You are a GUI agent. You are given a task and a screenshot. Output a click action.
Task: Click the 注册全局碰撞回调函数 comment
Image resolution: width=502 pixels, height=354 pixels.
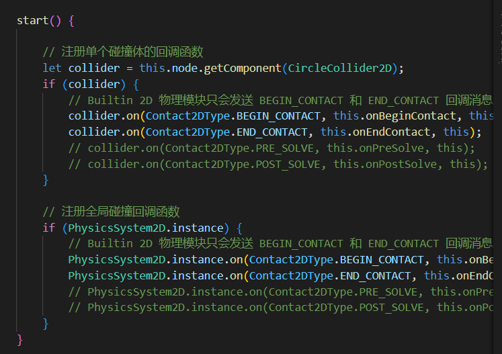tap(110, 212)
